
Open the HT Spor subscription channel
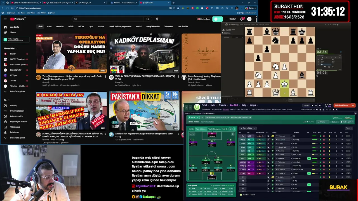point(13,75)
